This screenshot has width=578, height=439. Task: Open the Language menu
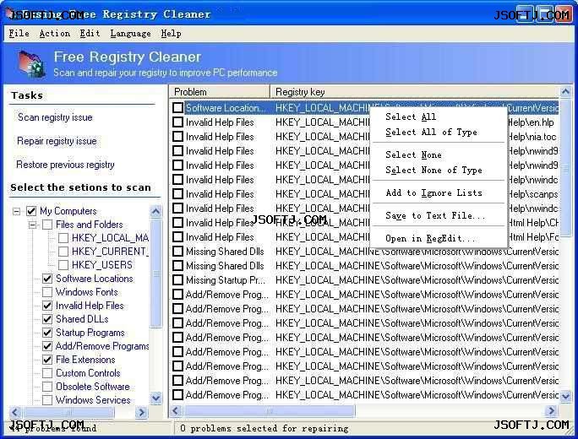pyautogui.click(x=130, y=34)
